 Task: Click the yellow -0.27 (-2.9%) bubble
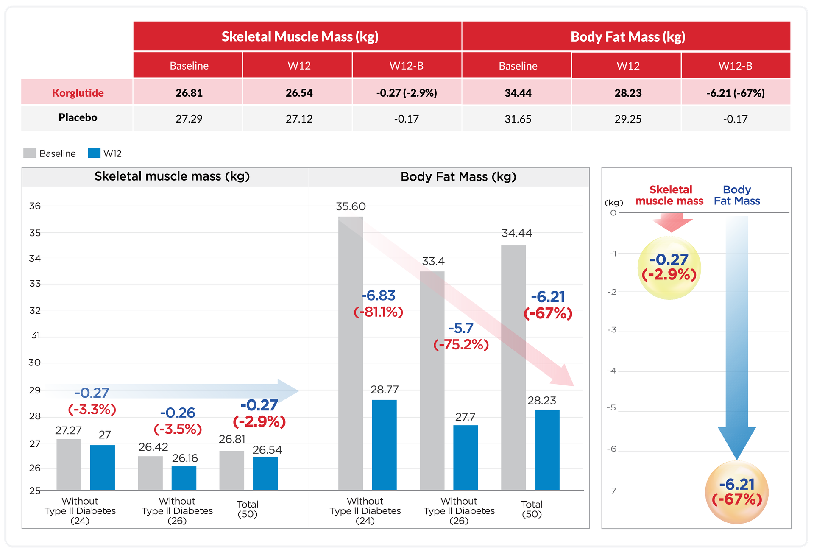(x=669, y=268)
